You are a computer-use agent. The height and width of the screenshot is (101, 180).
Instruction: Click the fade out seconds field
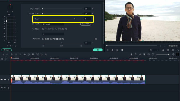[87, 14]
